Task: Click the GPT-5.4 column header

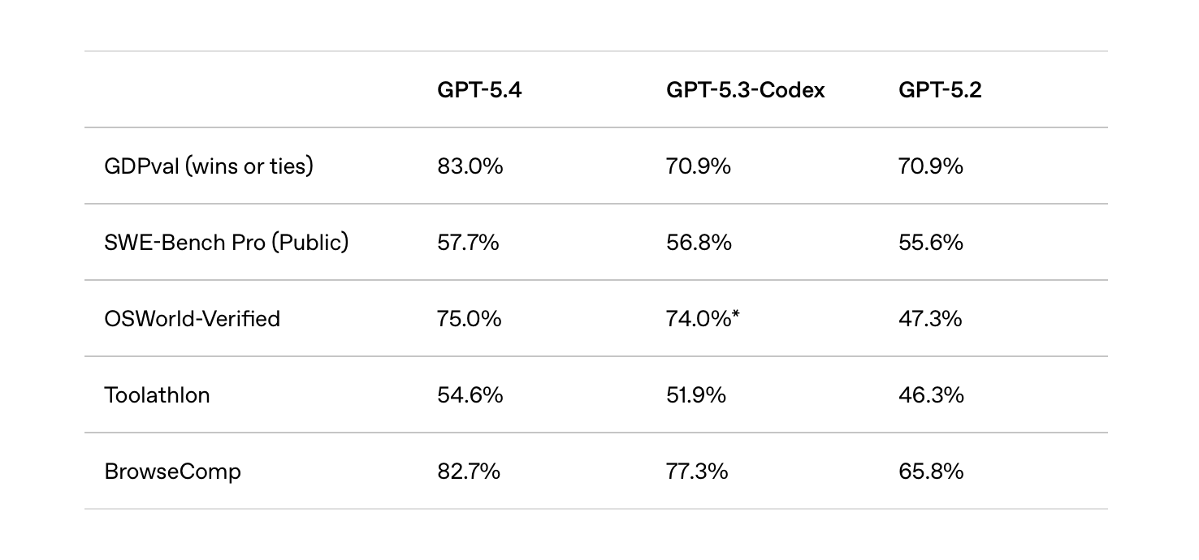Action: [x=479, y=90]
